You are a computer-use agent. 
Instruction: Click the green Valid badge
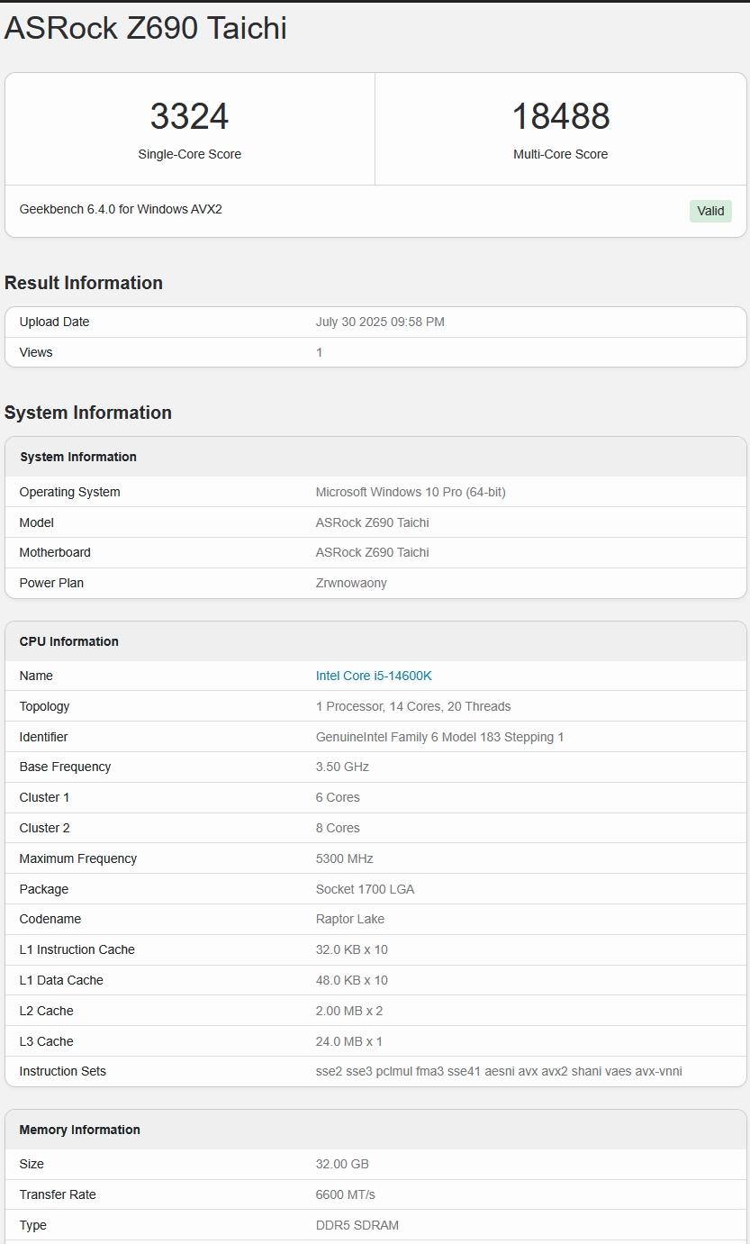tap(710, 211)
